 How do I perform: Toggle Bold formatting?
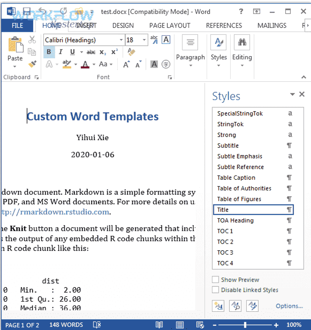pyautogui.click(x=49, y=52)
